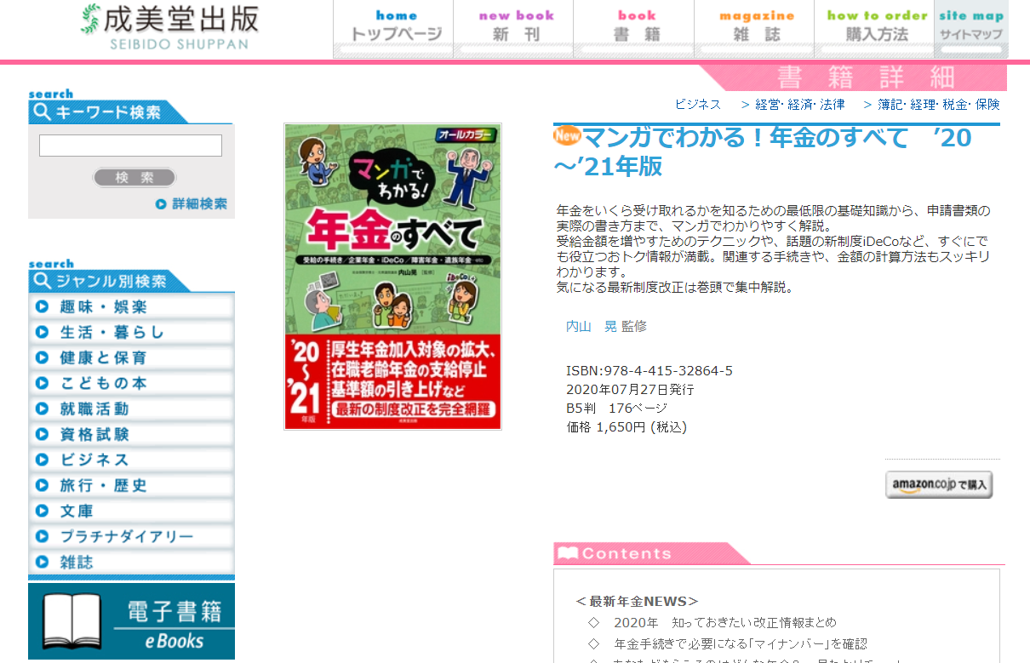Viewport: 1030px width, 663px height.
Task: Select the 生活・暮らし genre
Action: point(131,332)
